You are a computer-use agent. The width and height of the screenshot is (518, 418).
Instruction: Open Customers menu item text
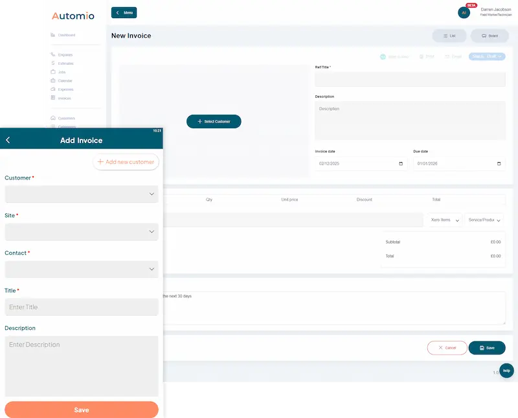[67, 118]
